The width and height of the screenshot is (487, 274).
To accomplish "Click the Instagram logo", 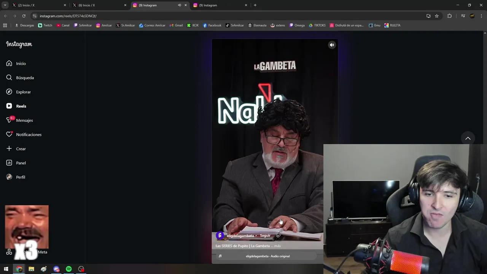I will 19,44.
